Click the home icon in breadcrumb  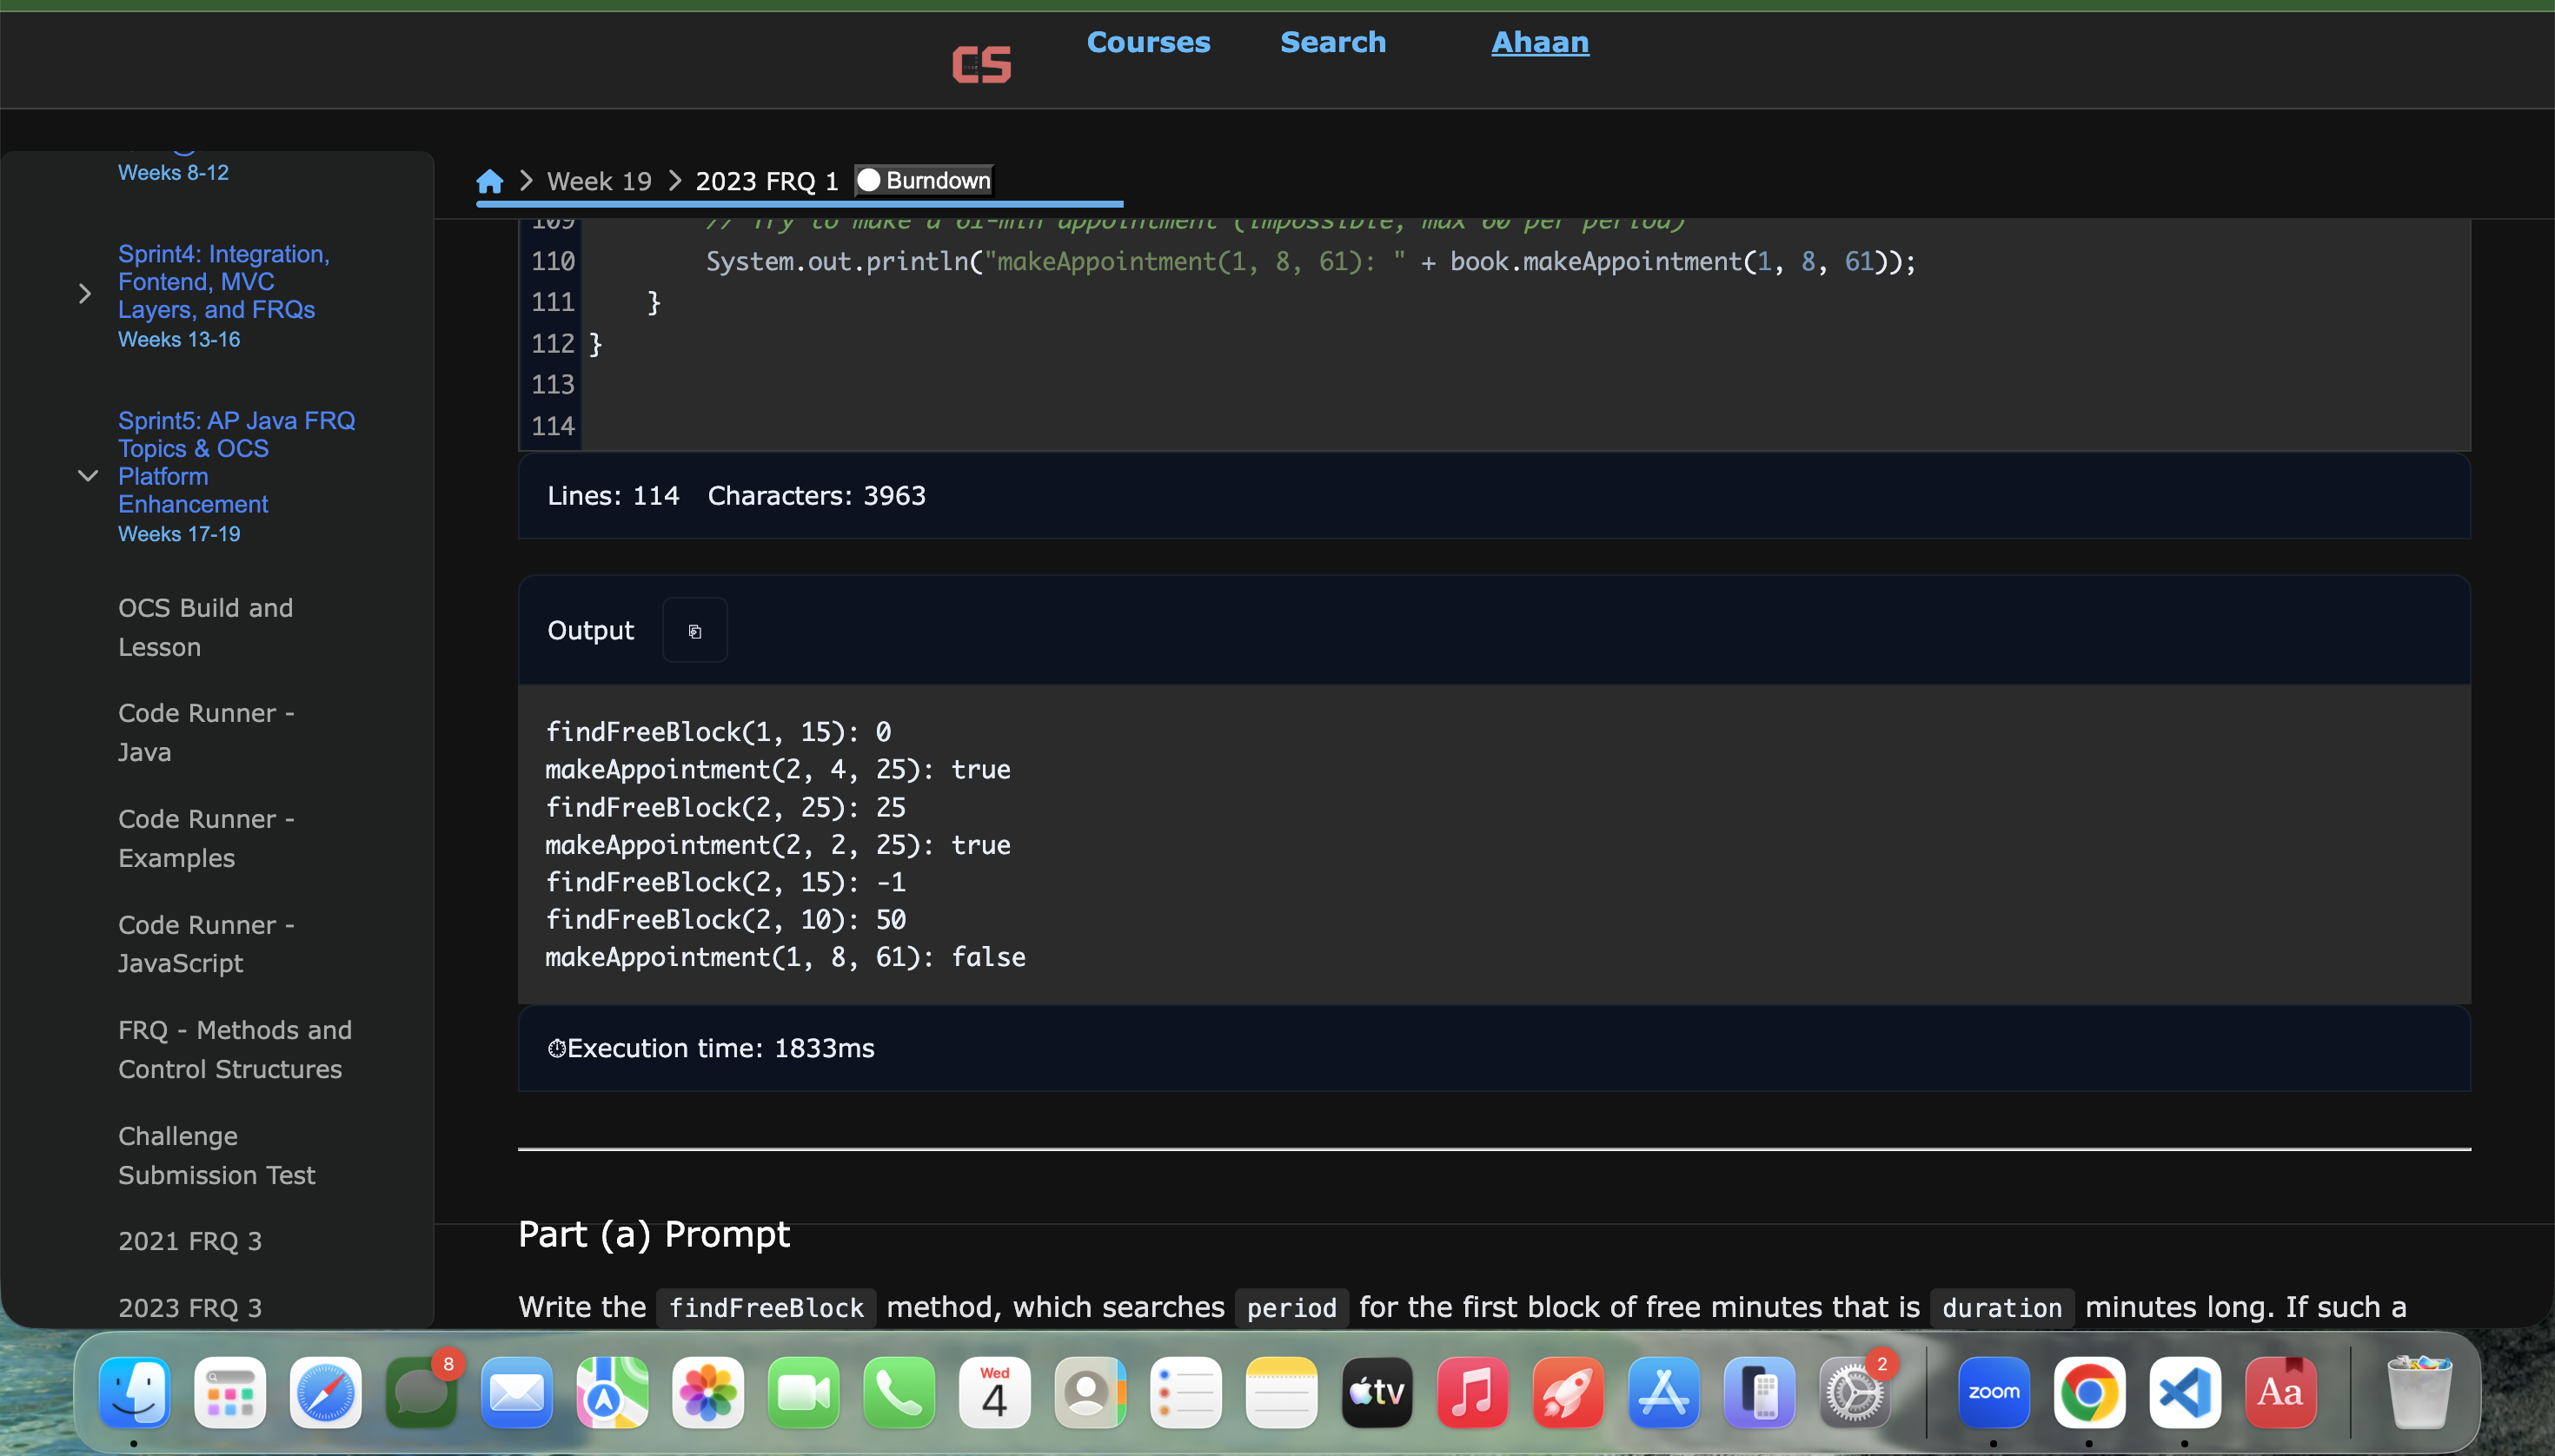[x=489, y=181]
